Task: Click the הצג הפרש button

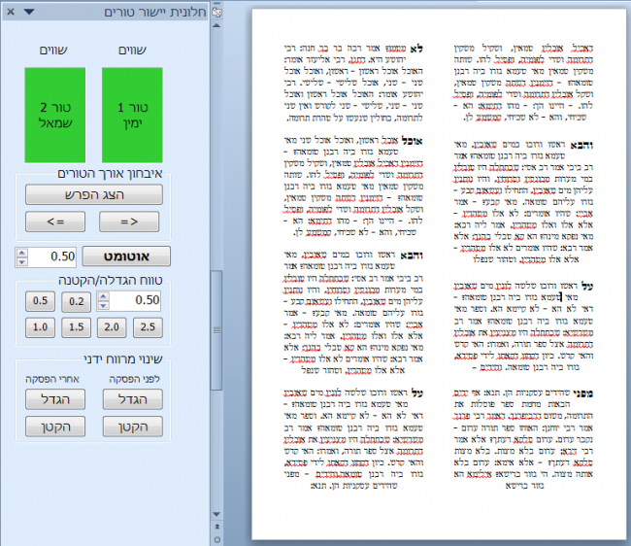Action: click(94, 195)
